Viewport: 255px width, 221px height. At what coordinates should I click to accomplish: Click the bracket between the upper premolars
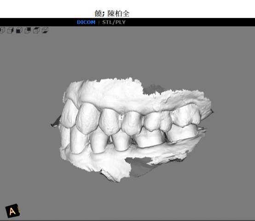pos(121,118)
